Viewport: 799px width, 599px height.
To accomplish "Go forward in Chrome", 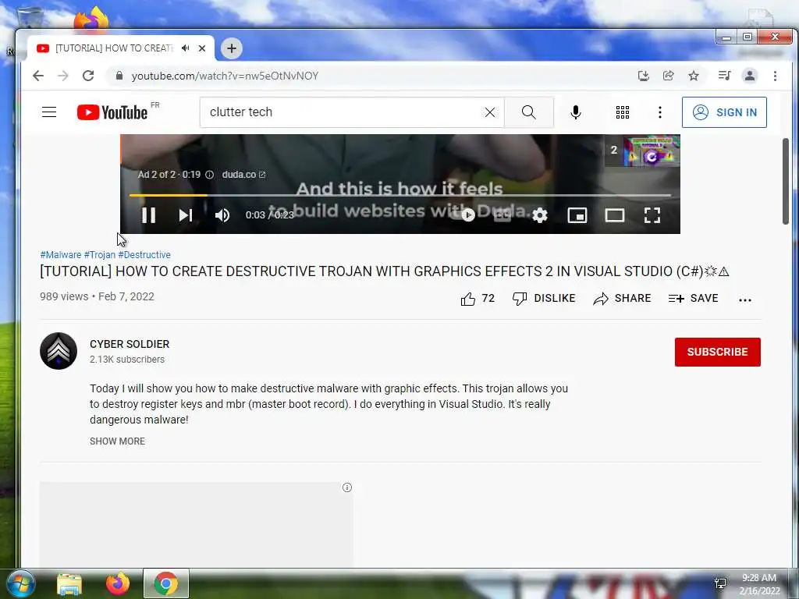I will [63, 76].
